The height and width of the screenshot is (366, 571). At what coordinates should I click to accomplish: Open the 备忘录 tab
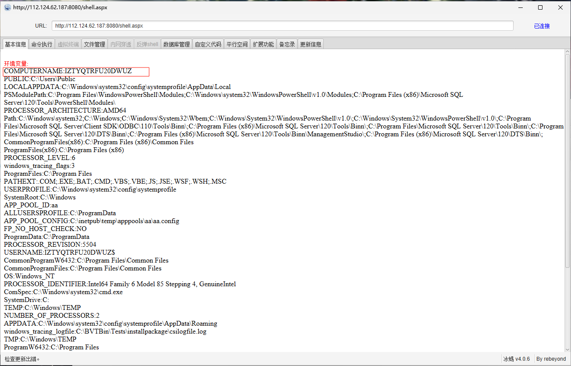(x=287, y=44)
